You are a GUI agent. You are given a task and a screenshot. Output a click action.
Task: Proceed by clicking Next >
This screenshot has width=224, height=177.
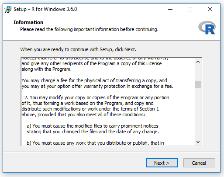[162, 163]
